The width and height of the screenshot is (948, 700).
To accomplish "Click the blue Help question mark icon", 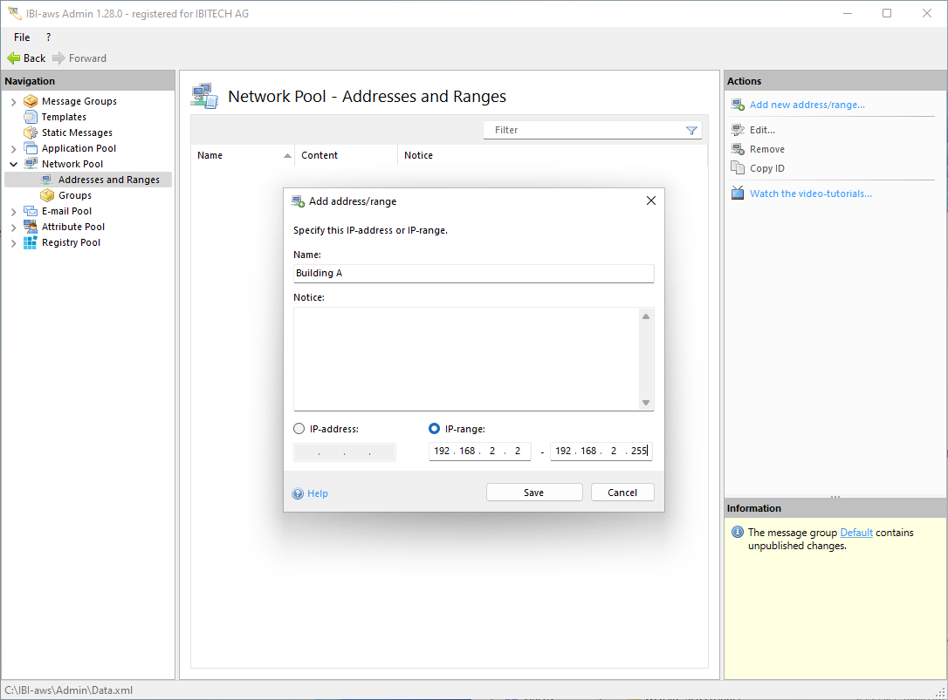I will 299,493.
